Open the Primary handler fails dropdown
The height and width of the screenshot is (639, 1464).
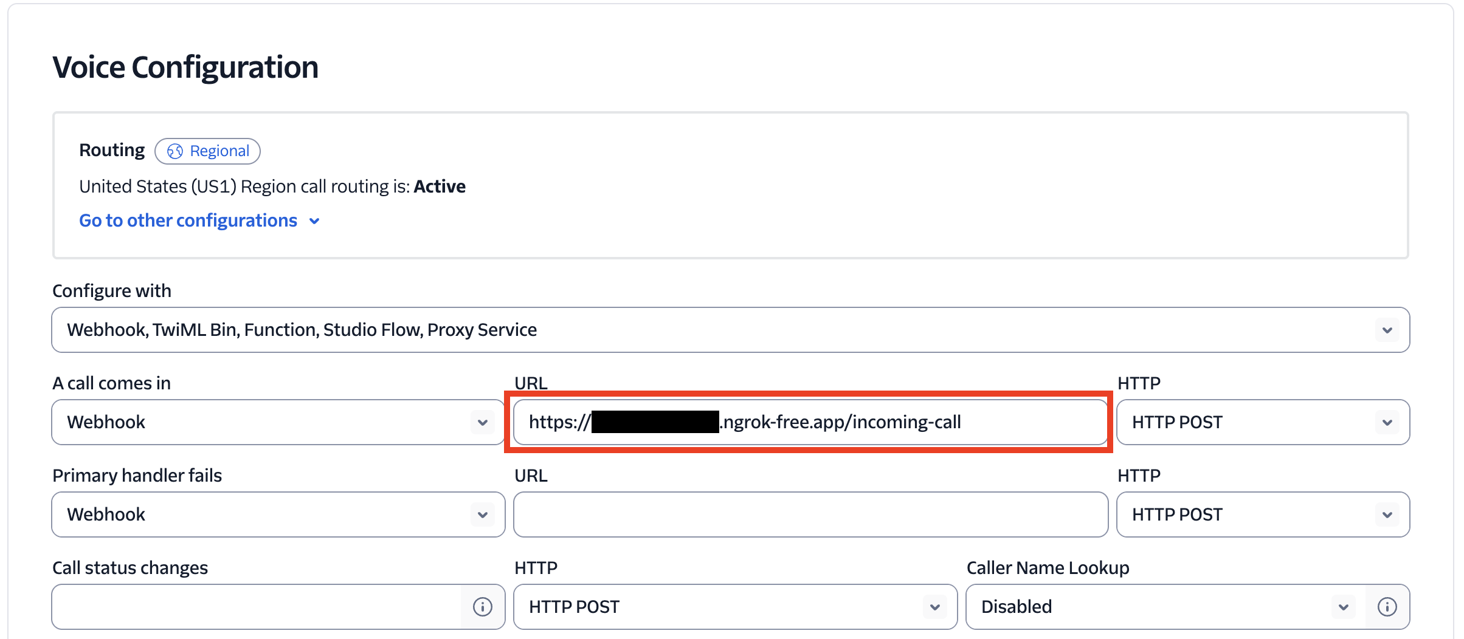point(268,514)
